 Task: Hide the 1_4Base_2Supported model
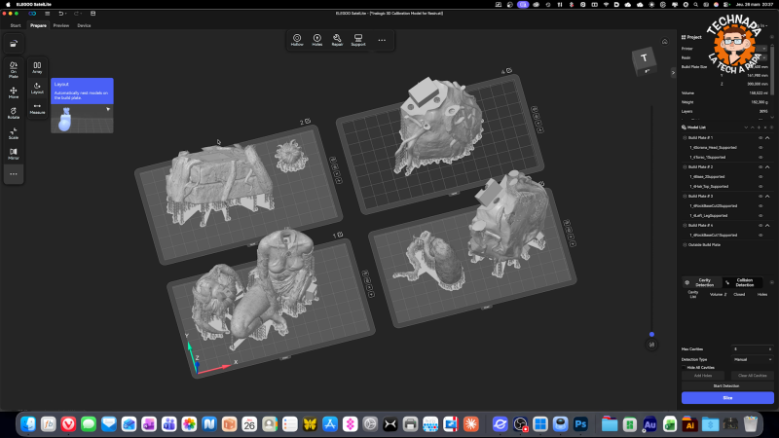click(x=760, y=177)
